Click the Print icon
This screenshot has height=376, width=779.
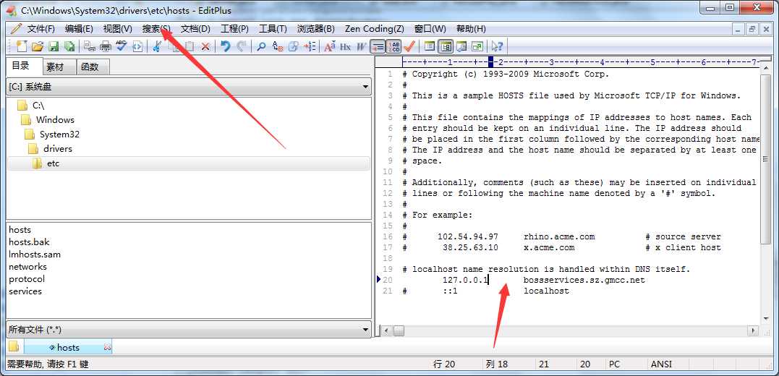click(106, 47)
